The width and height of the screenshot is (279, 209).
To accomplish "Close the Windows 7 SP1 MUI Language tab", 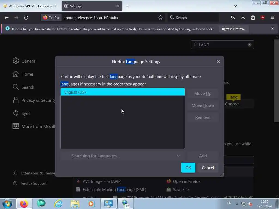I will pos(56,6).
